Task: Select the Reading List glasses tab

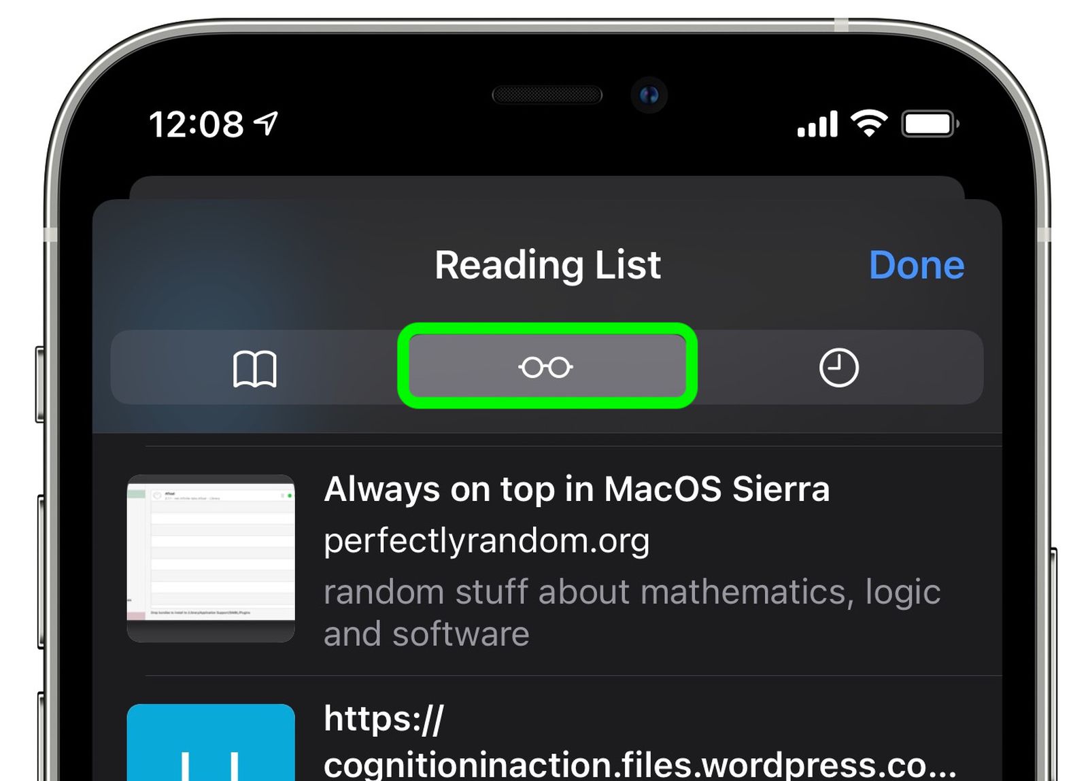Action: tap(547, 366)
